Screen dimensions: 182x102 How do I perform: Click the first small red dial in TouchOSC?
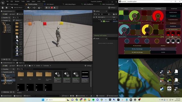168,33
